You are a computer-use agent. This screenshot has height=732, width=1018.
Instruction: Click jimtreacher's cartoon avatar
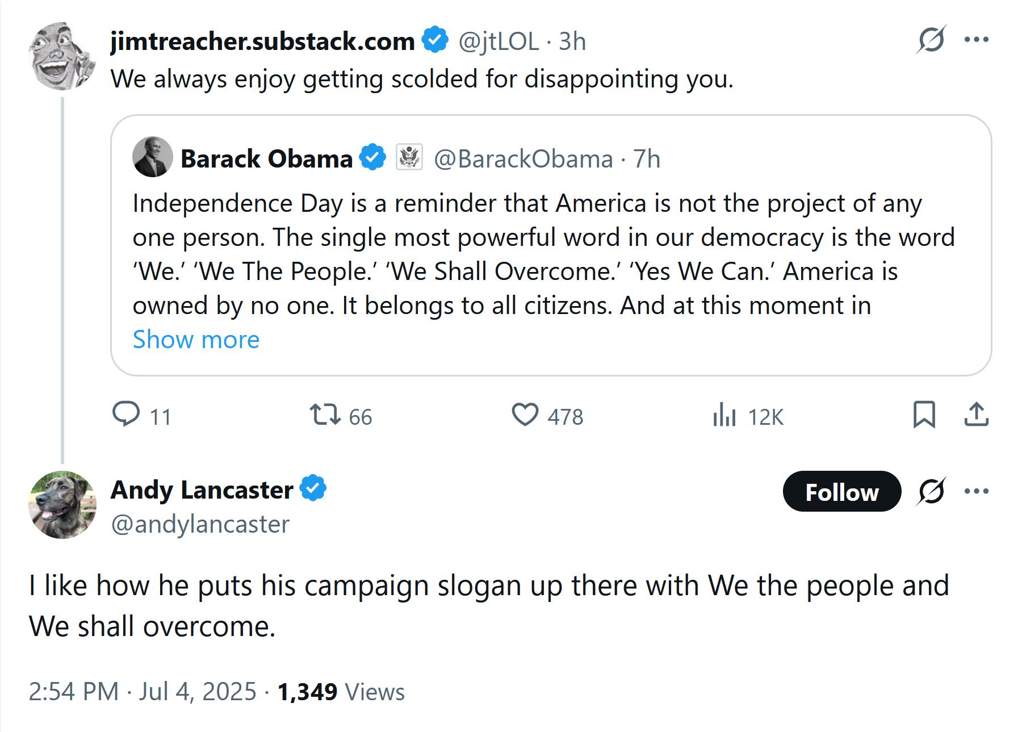(62, 56)
